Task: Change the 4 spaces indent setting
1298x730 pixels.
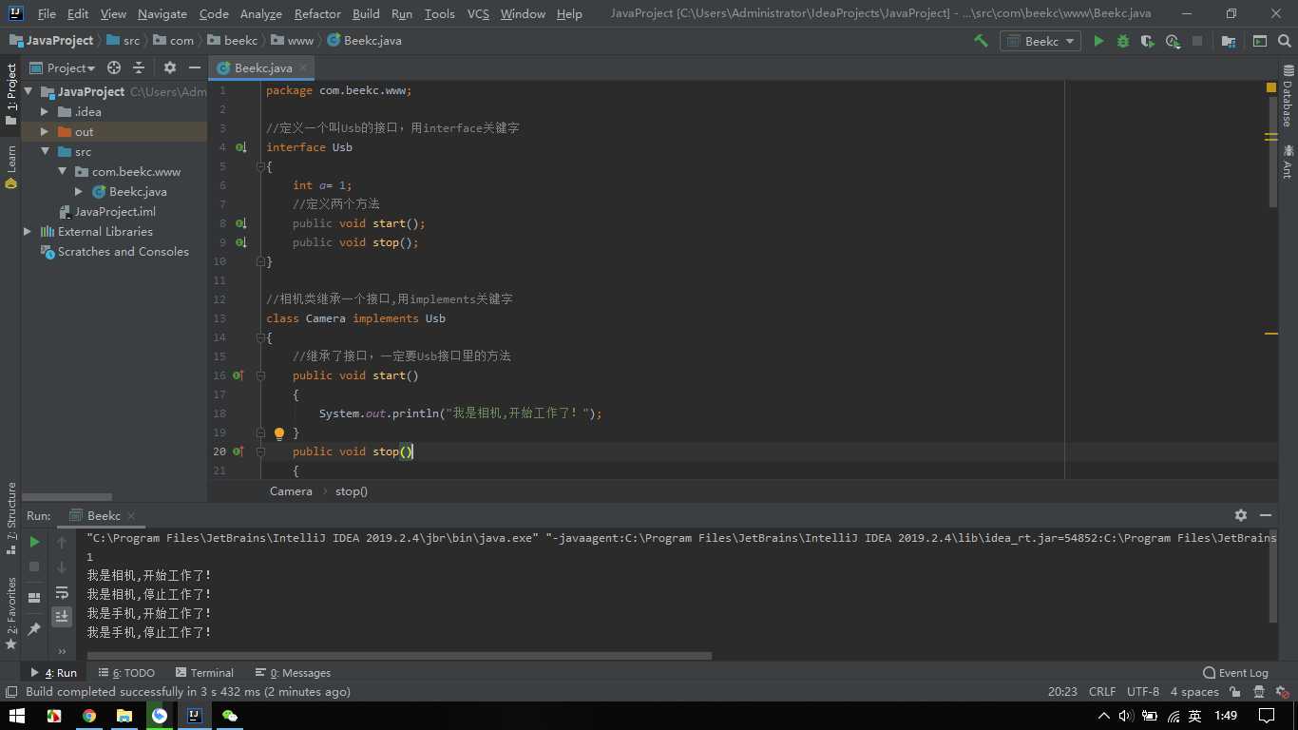Action: pos(1194,692)
